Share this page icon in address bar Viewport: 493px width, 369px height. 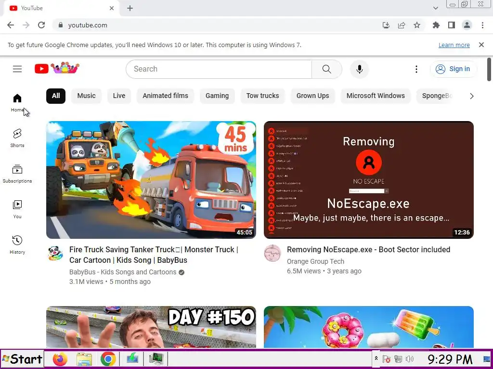point(402,25)
